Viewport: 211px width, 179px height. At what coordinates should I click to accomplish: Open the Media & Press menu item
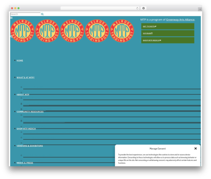(25, 163)
